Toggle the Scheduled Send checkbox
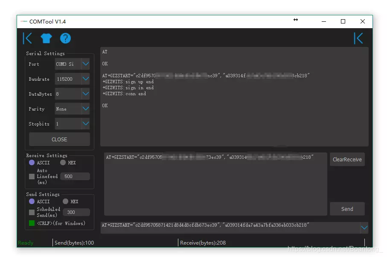 click(x=32, y=212)
